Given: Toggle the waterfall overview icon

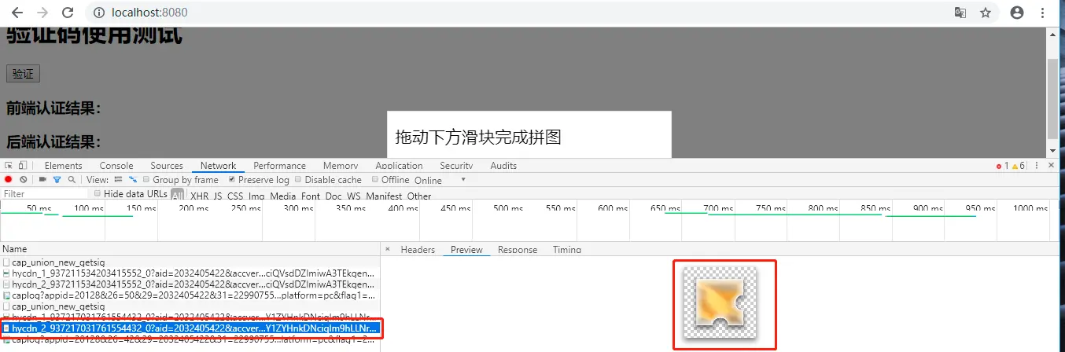Looking at the screenshot, I should coord(133,180).
